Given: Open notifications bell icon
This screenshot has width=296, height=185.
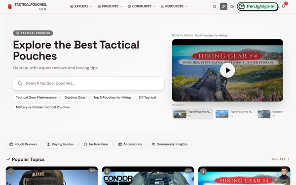Looking at the screenshot, I should (283, 6).
